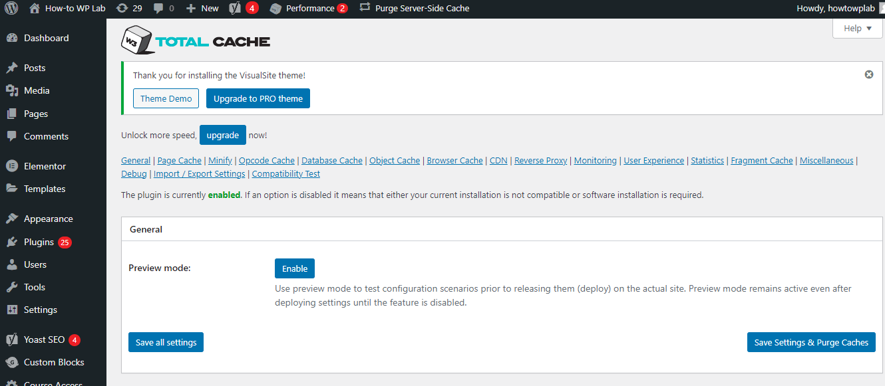885x386 pixels.
Task: Dismiss the VisualSite theme notice
Action: click(x=868, y=74)
